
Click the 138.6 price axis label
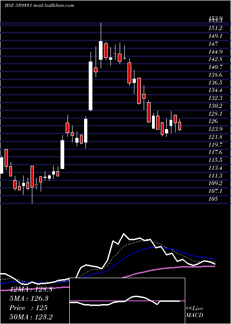tap(216, 75)
